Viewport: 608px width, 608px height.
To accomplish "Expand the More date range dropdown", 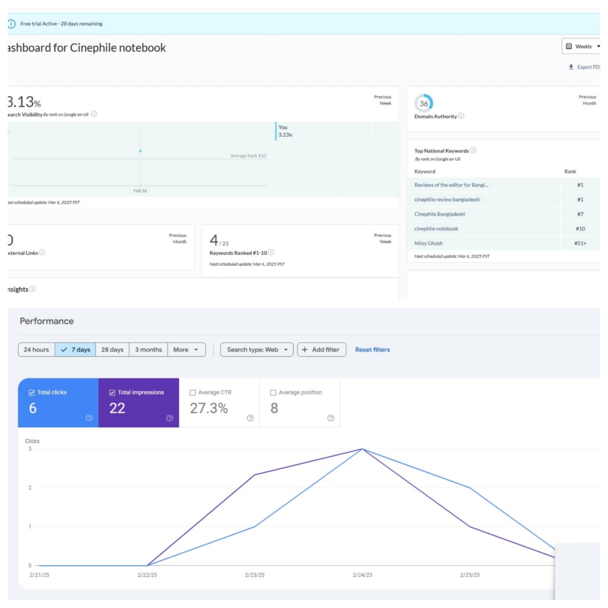I will [186, 350].
